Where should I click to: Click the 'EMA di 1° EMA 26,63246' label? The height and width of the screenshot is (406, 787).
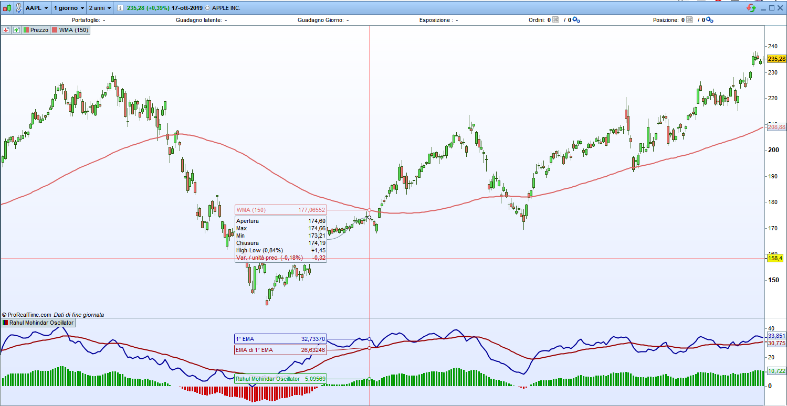click(x=280, y=350)
